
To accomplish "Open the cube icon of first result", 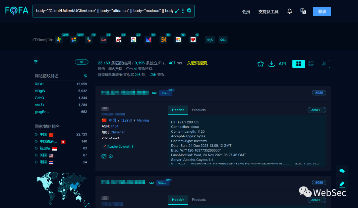I will [x=111, y=156].
